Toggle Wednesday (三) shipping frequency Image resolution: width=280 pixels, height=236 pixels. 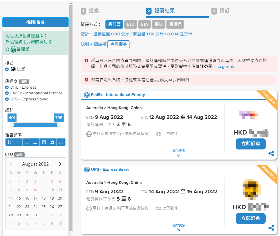pyautogui.click(x=35, y=142)
